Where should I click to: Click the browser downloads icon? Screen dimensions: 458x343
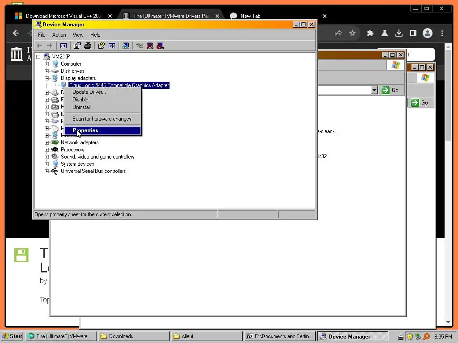click(399, 33)
